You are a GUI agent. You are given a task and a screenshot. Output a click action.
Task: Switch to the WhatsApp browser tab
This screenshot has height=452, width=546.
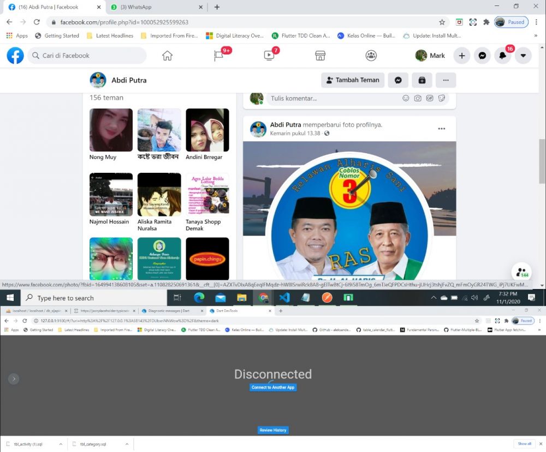tap(156, 7)
